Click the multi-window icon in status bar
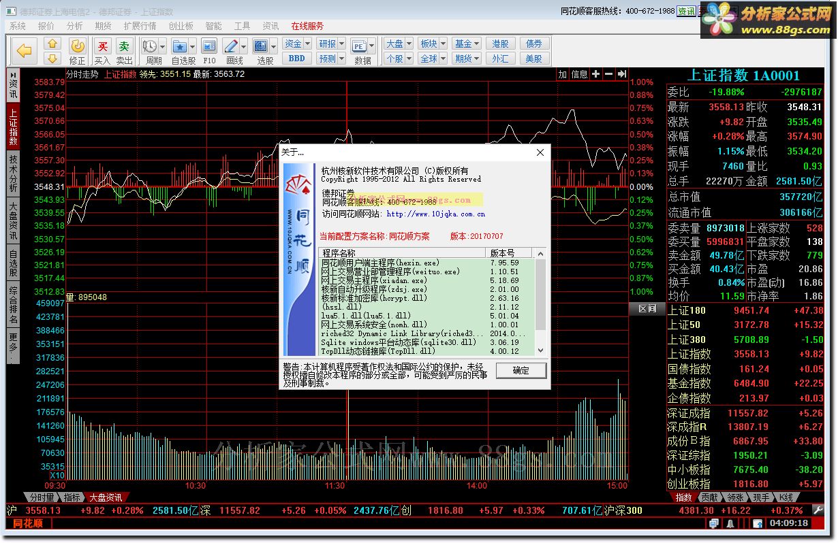Image resolution: width=838 pixels, height=543 pixels. point(713,523)
